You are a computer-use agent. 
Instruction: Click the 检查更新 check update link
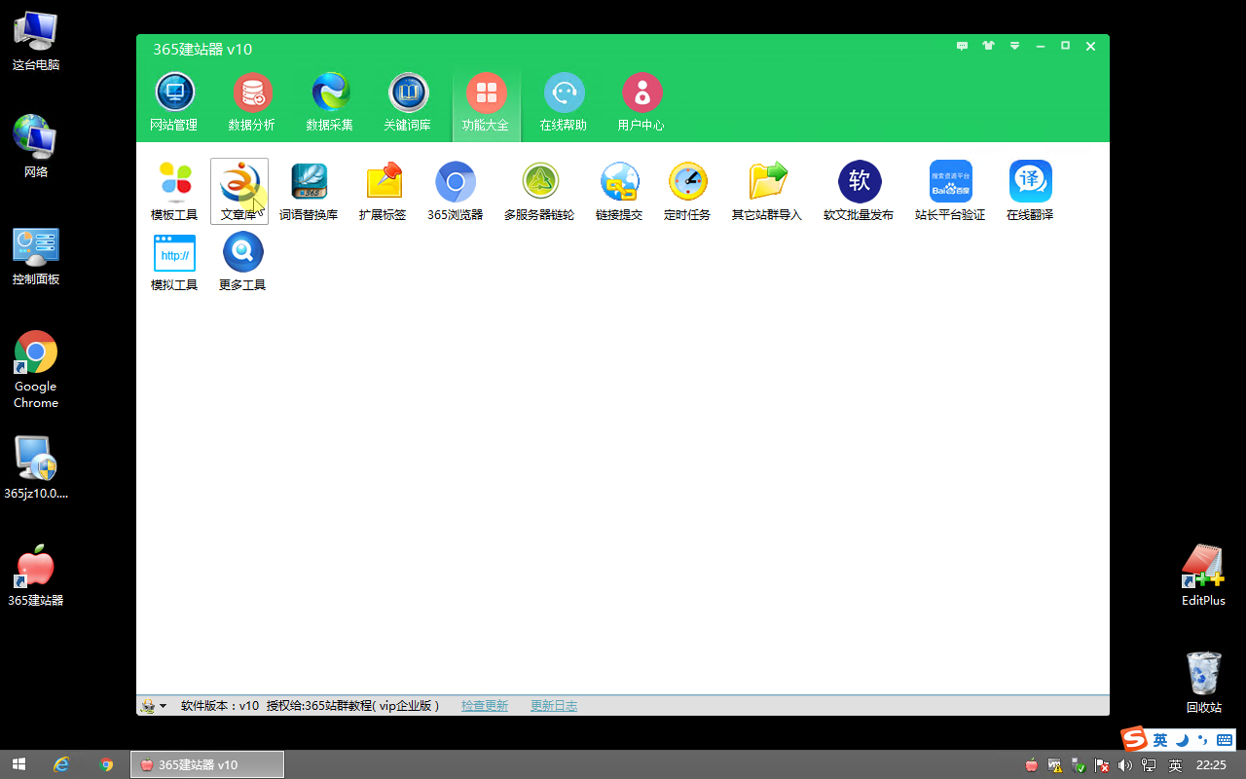485,706
